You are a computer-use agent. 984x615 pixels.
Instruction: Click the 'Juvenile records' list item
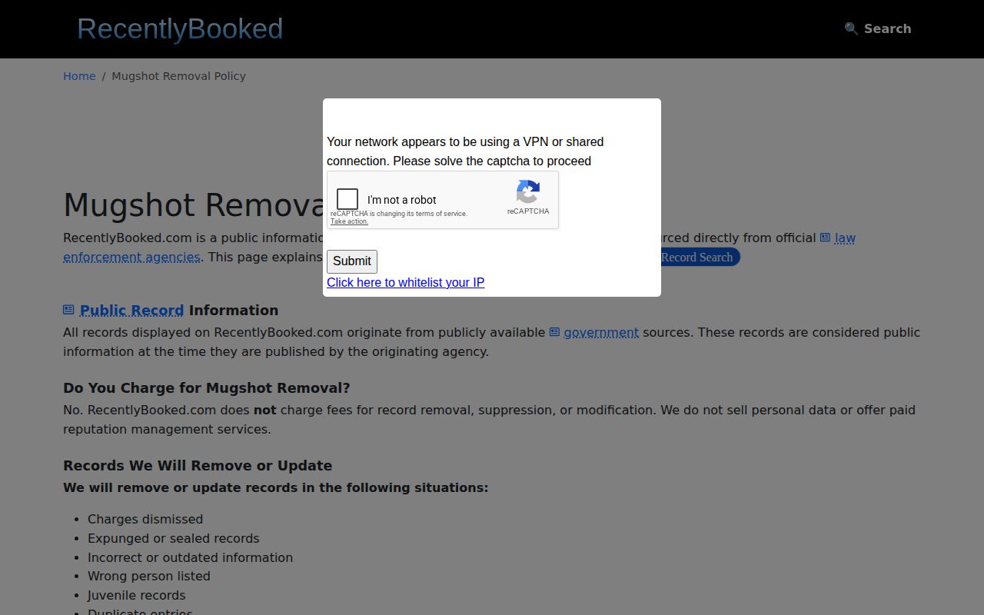click(x=137, y=596)
